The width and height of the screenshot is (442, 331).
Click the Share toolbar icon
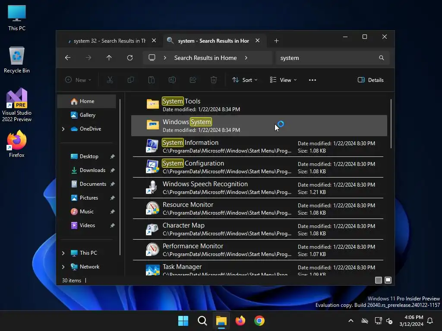click(193, 80)
